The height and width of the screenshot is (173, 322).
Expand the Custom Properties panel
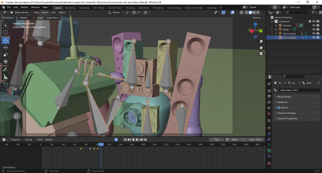[297, 118]
